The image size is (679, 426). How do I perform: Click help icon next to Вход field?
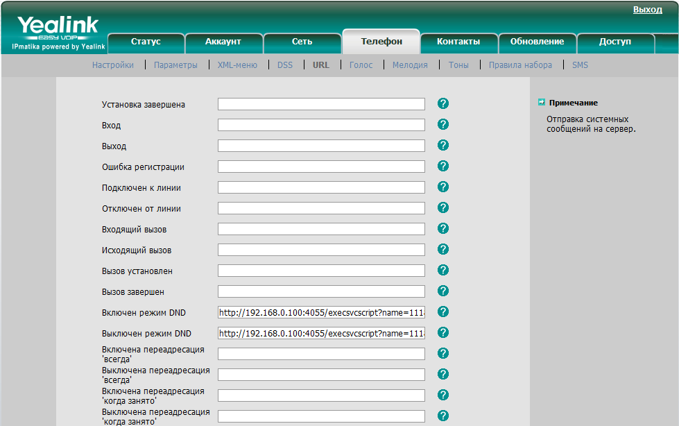443,124
